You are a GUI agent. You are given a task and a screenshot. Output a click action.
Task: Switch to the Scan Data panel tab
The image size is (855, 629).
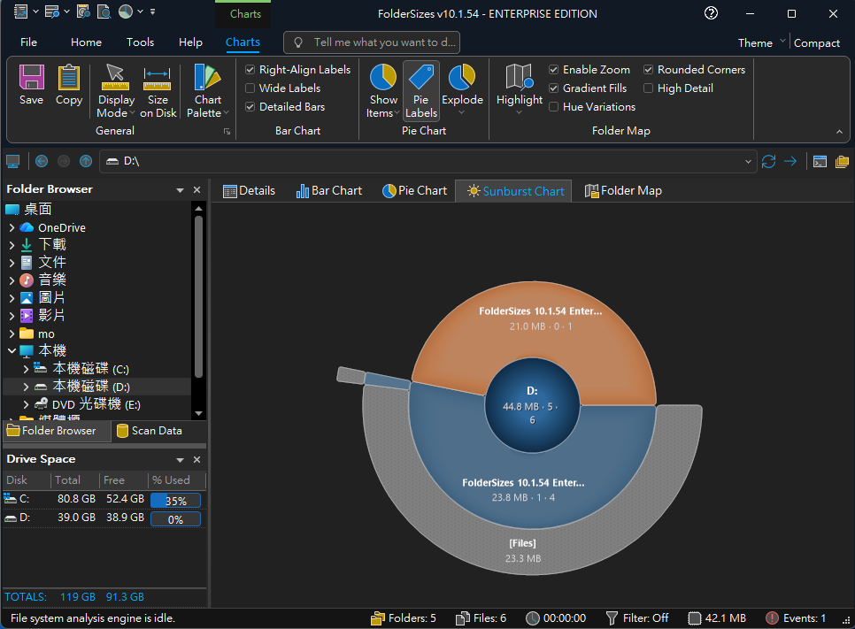[150, 431]
